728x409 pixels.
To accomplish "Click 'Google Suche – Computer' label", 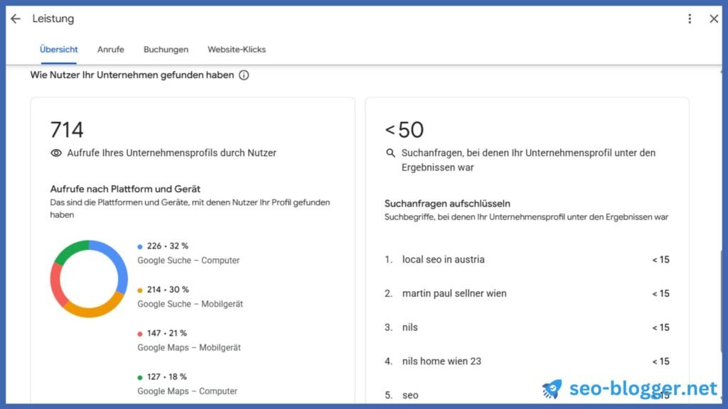I will (188, 261).
